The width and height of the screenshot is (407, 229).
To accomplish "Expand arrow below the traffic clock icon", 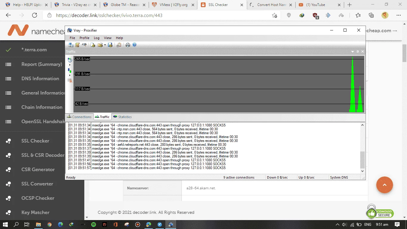I will point(70,65).
